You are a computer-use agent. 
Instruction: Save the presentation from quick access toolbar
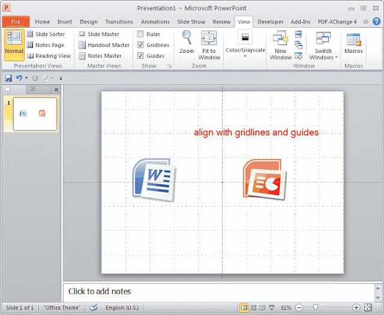[8, 78]
